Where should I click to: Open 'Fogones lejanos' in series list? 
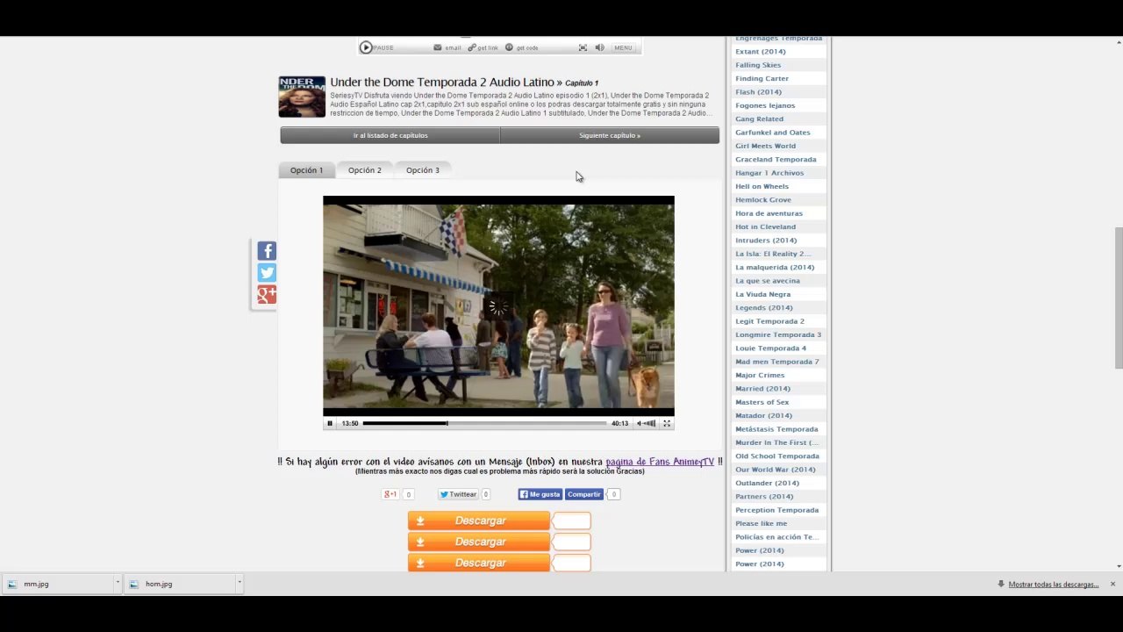pos(765,105)
